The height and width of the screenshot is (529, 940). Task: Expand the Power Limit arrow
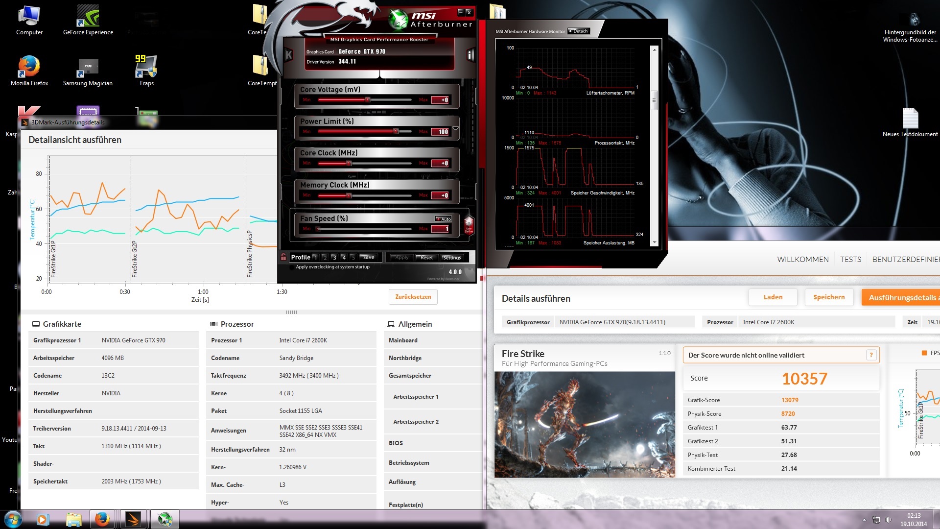tap(456, 129)
